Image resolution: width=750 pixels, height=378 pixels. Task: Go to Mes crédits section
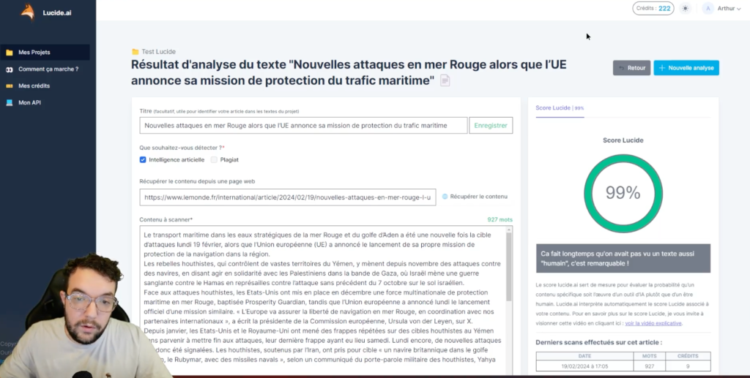pyautogui.click(x=34, y=86)
